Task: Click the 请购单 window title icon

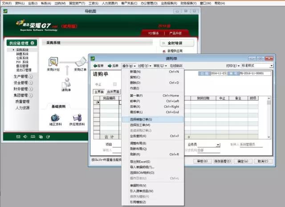Action: click(x=93, y=58)
